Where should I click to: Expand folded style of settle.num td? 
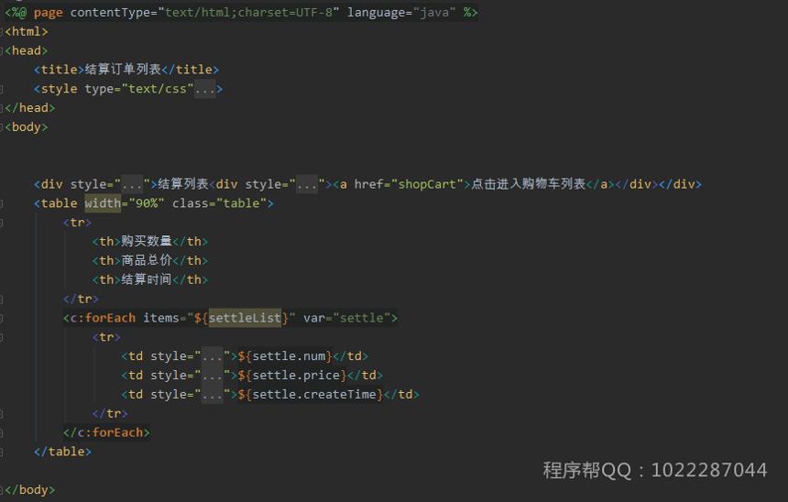tap(212, 356)
